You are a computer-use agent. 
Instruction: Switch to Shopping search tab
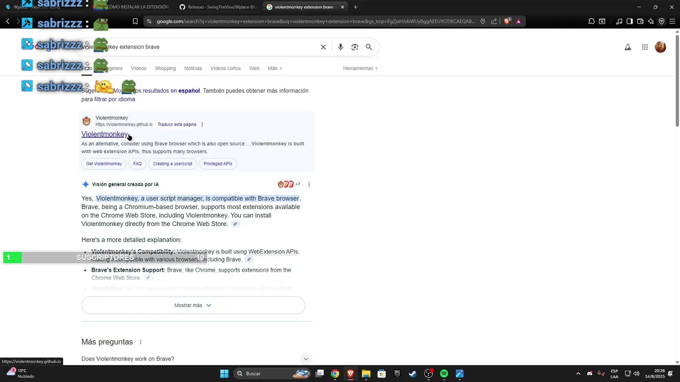coord(165,68)
